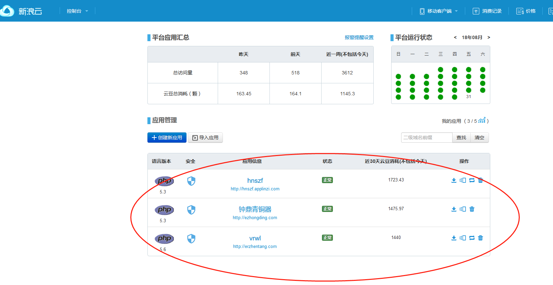
Task: Click the 正常 status badge for vrwl
Action: [327, 238]
